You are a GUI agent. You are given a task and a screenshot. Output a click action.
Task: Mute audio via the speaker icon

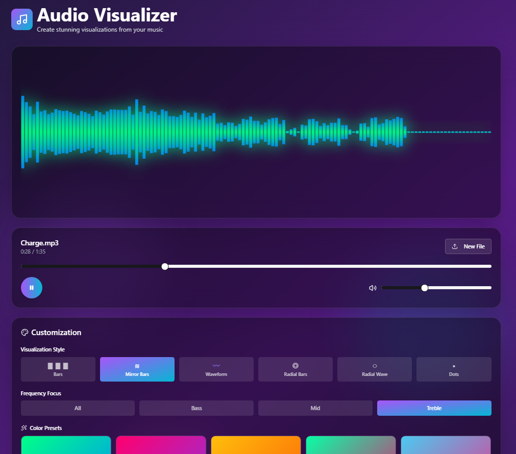373,288
